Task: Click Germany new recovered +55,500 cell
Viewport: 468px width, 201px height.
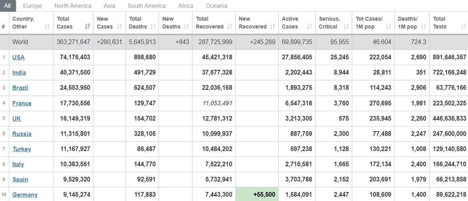Action: (x=257, y=194)
